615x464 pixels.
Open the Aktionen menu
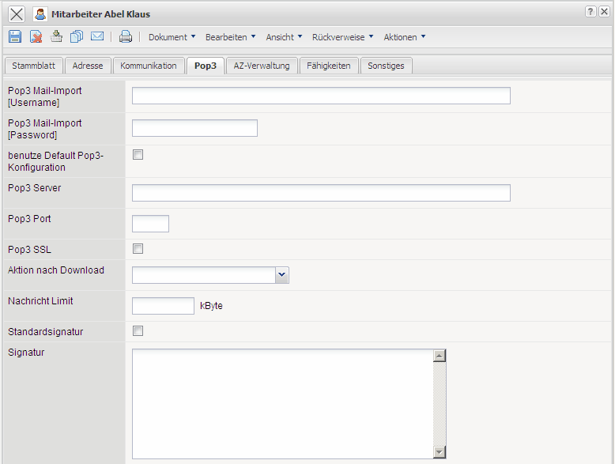(404, 37)
